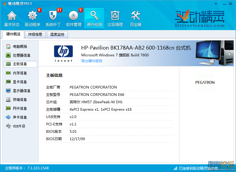Click the 导出硬件报告 link
236x172 pixels.
pos(92,61)
